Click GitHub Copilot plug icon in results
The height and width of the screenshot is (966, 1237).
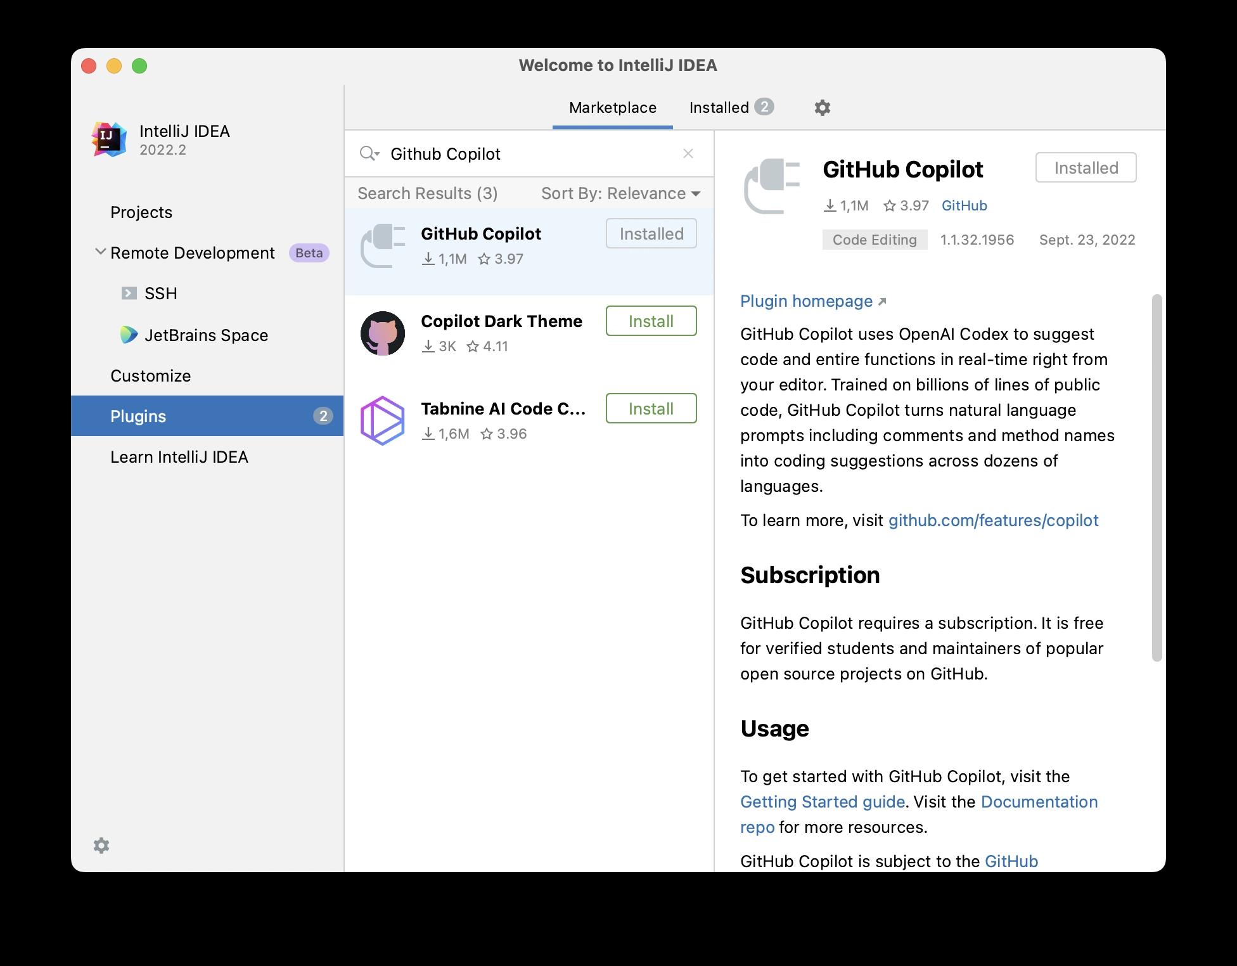pyautogui.click(x=383, y=246)
